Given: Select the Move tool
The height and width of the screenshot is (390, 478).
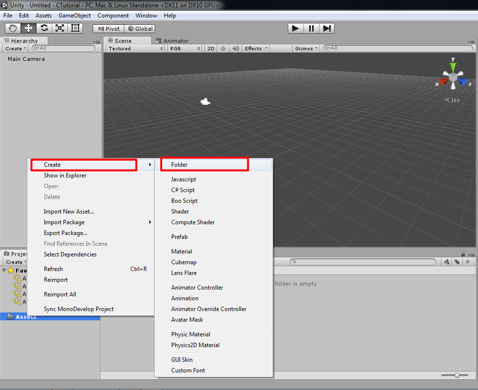Looking at the screenshot, I should point(28,28).
